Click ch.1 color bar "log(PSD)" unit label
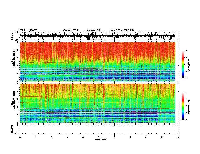200x154 pixels. [x=189, y=65]
